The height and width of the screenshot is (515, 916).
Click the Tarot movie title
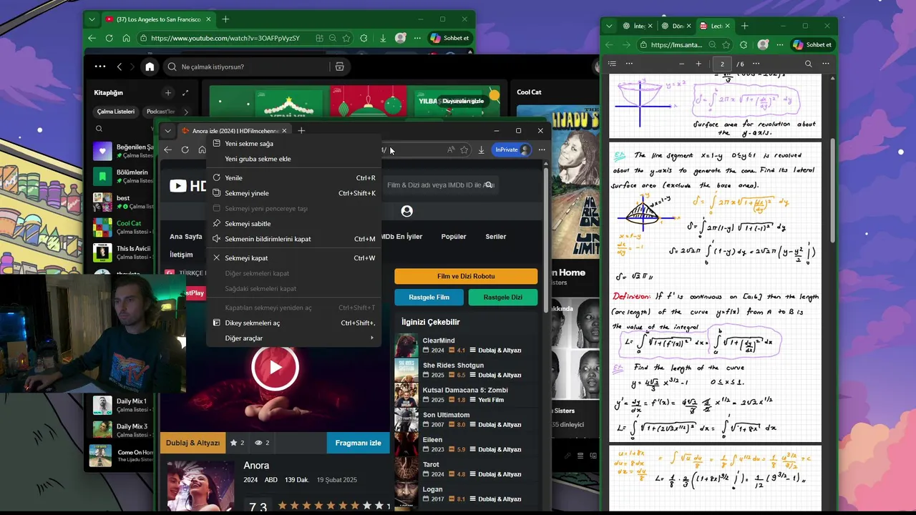431,464
